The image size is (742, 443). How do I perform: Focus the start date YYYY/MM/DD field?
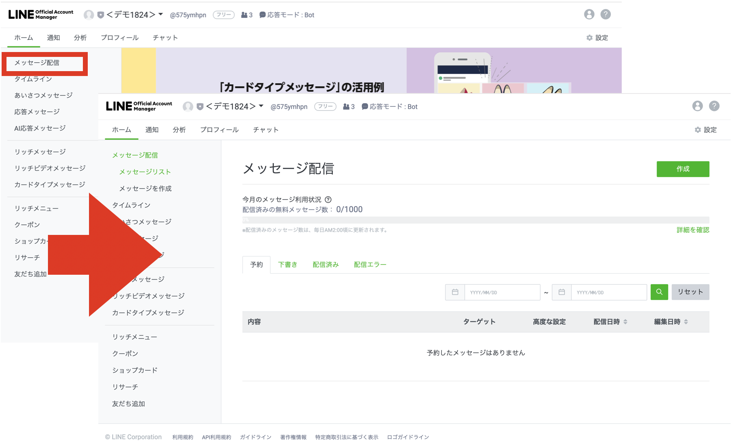[x=502, y=292]
